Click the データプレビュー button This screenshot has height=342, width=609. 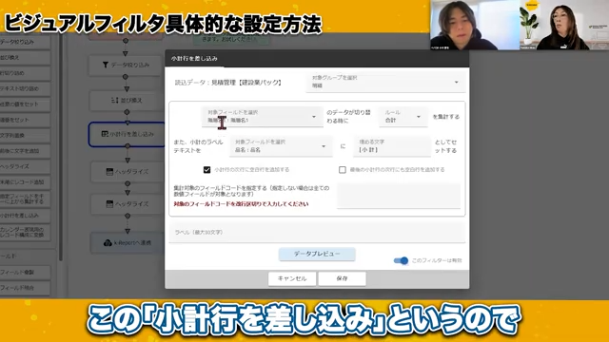point(317,254)
